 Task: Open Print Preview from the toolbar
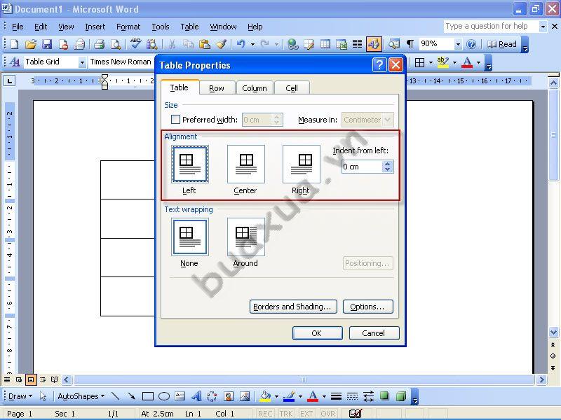(x=116, y=44)
